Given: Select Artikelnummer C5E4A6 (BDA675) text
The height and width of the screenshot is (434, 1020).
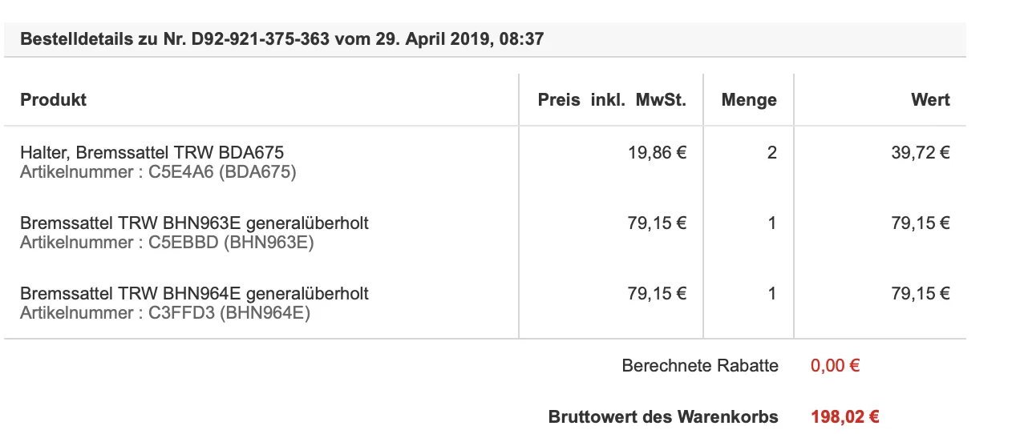Looking at the screenshot, I should 158,171.
